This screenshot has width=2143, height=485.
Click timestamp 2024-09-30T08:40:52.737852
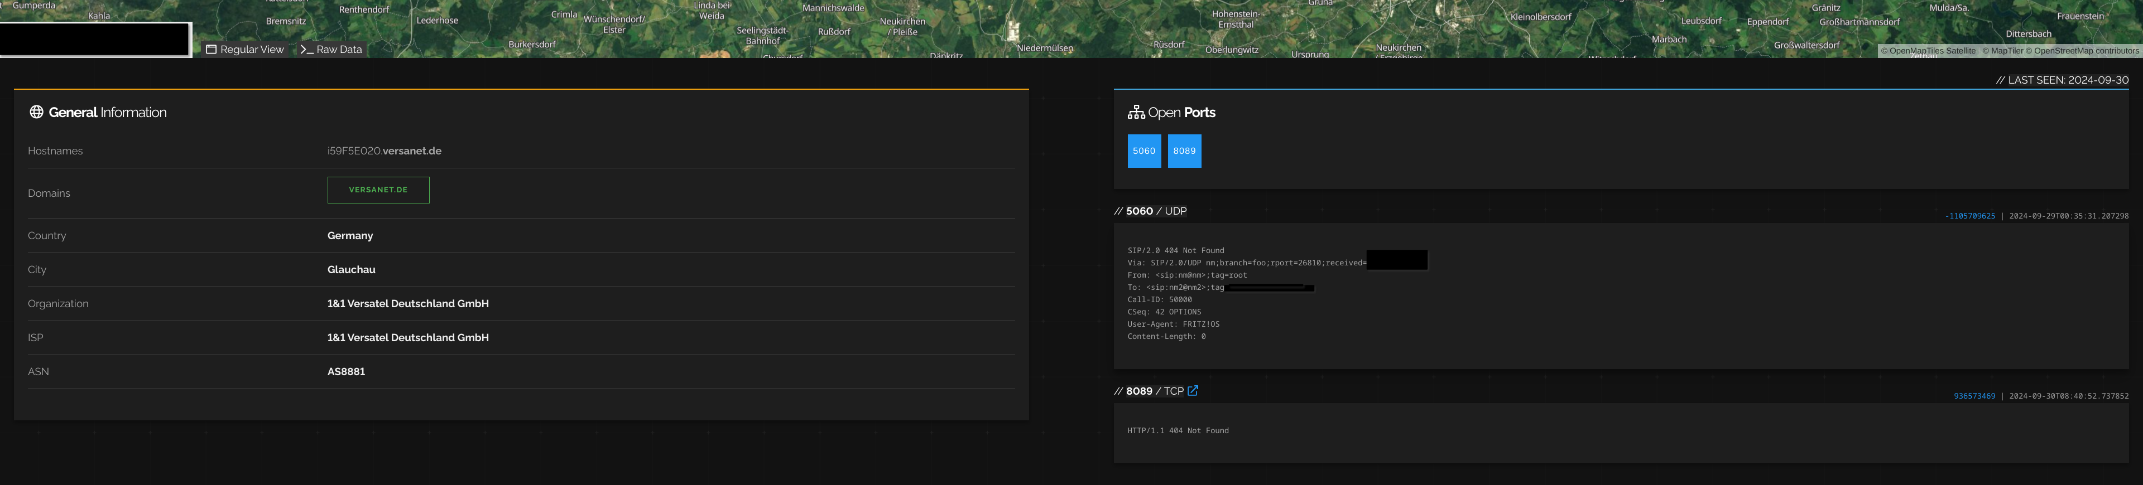pyautogui.click(x=2069, y=396)
